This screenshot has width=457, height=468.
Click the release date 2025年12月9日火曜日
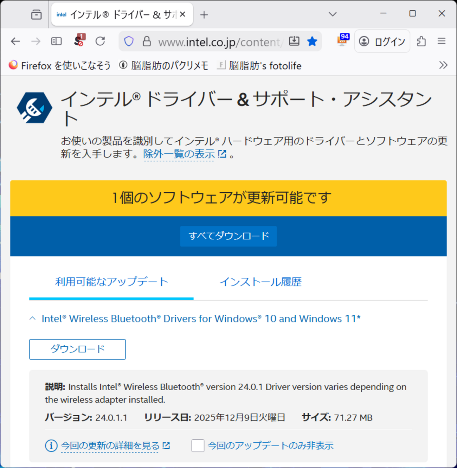239,418
